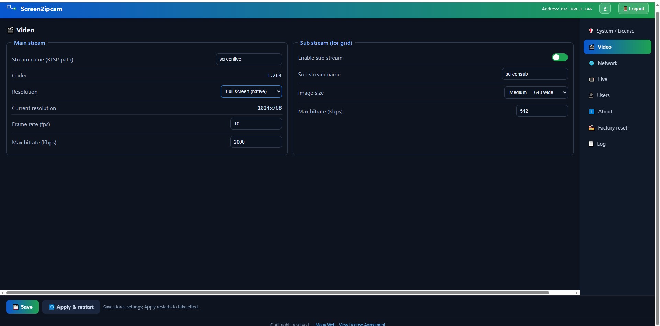Click the Screen2ipcam logo icon

pyautogui.click(x=11, y=8)
